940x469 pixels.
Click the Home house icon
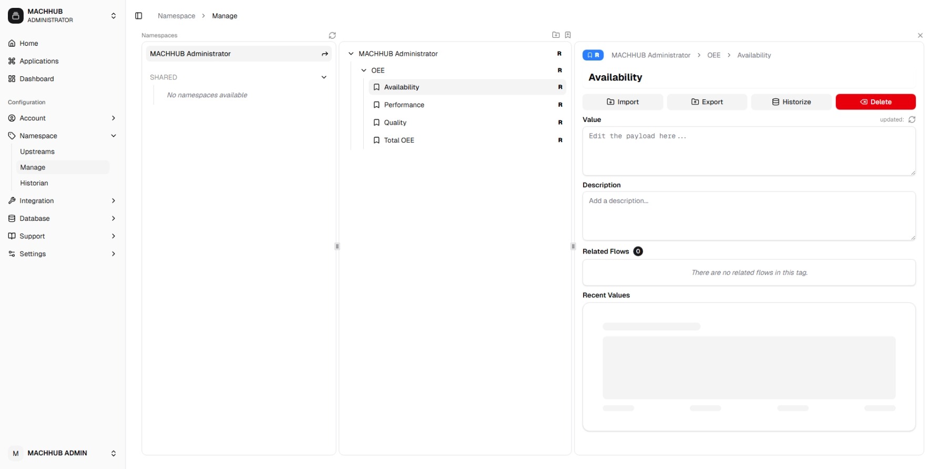click(12, 43)
